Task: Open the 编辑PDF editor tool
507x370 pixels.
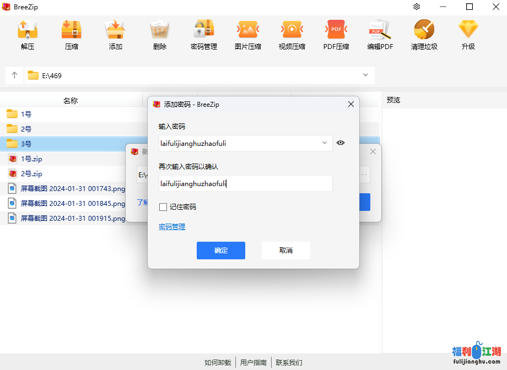Action: [380, 30]
